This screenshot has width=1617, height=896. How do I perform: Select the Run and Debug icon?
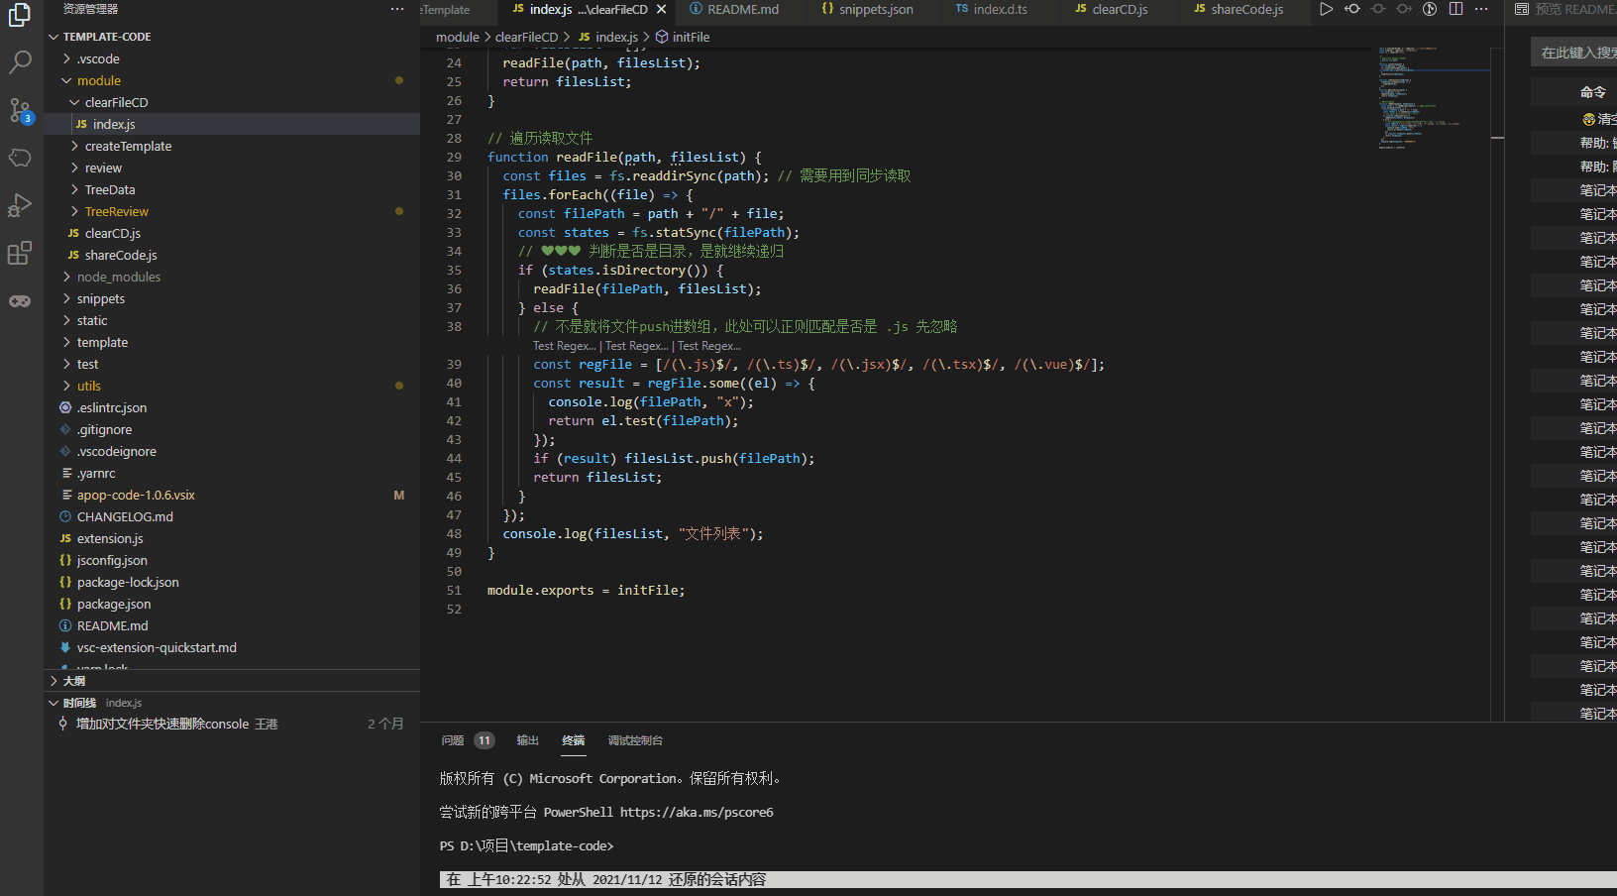coord(21,205)
